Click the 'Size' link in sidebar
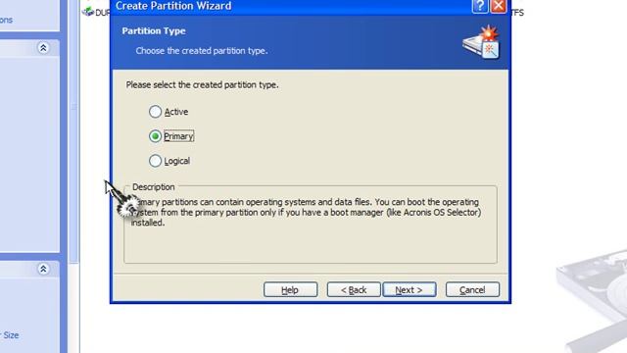 point(11,335)
